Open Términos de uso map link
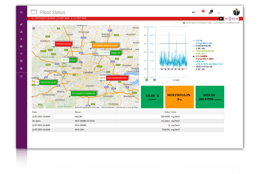Viewport: 261px width, 174px height. tap(108, 107)
